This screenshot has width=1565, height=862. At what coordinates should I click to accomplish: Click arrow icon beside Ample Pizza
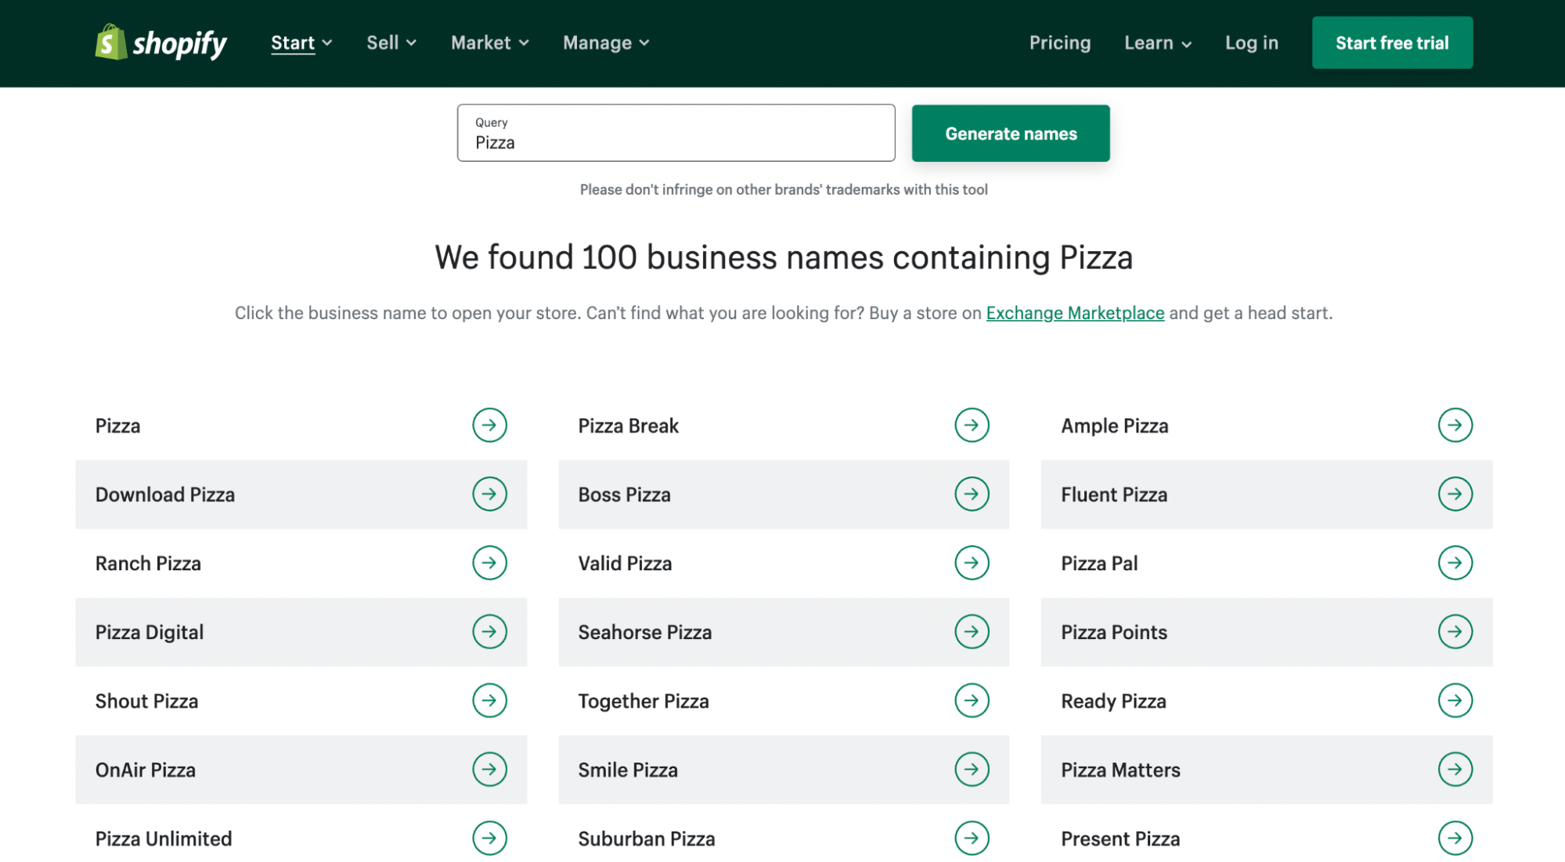coord(1455,426)
